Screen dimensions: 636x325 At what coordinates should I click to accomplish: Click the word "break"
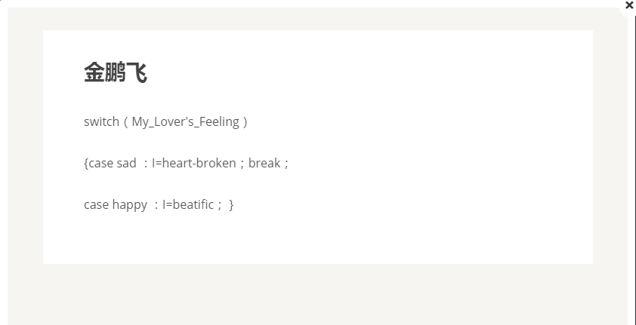coord(264,163)
